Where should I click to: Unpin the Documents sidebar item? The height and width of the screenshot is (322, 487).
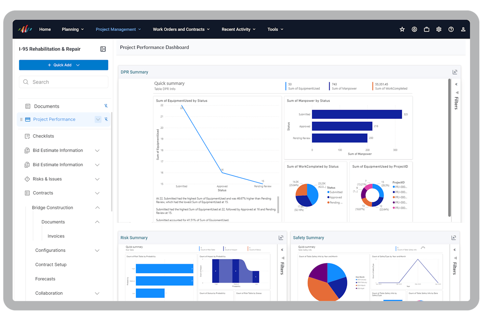click(106, 106)
